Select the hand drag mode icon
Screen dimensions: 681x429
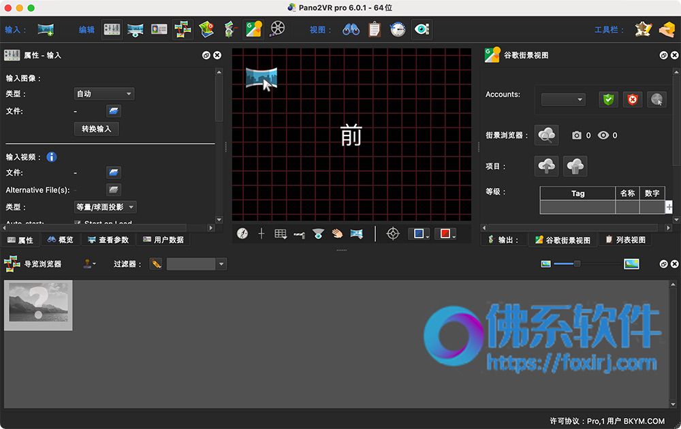pos(337,234)
